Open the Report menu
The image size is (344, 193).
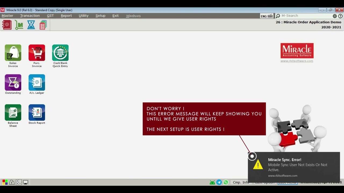[x=66, y=16]
